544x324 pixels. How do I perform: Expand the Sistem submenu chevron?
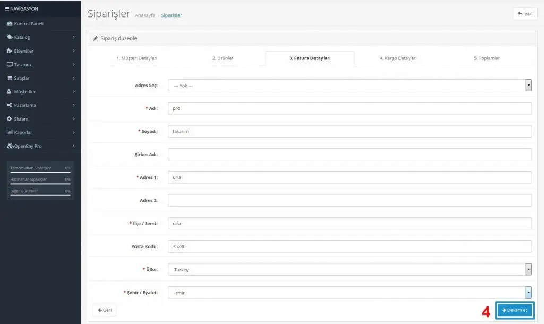[73, 118]
